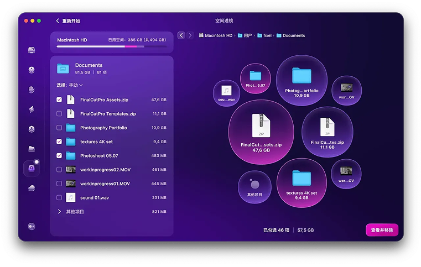Check FinalCutPro Templates.zip checkbox

[59, 113]
